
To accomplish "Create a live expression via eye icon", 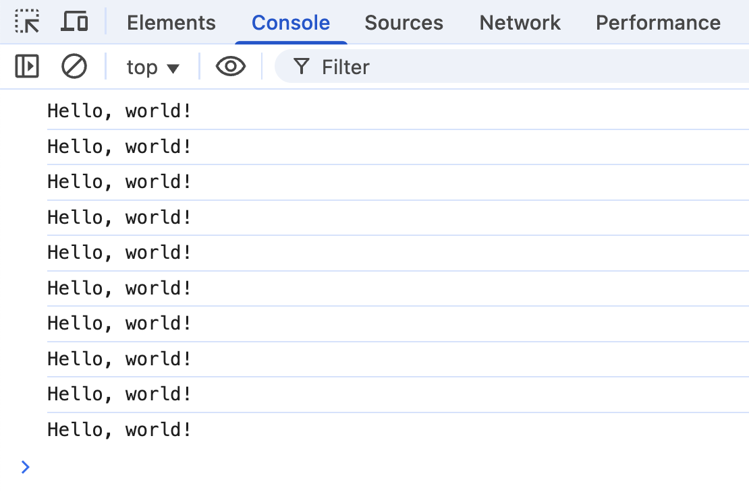I will (x=230, y=67).
